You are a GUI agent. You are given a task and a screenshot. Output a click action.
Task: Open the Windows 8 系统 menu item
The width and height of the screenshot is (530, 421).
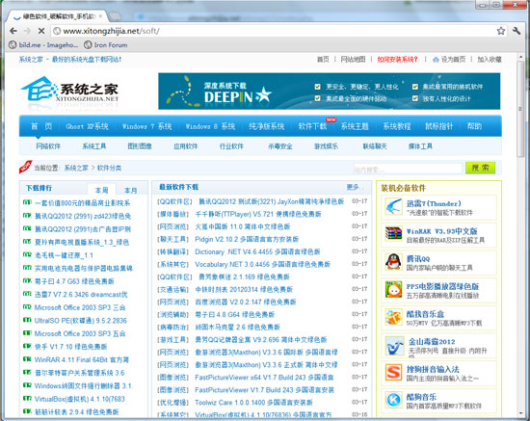[x=210, y=126]
